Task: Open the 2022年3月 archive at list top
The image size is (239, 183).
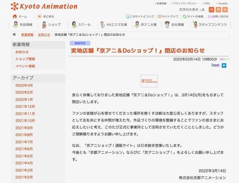Action: [x=24, y=85]
